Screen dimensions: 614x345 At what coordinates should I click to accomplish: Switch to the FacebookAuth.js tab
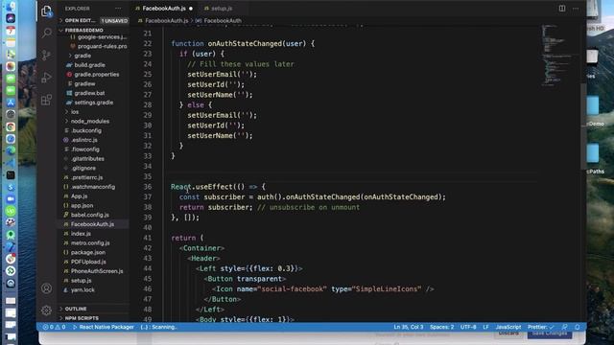click(x=164, y=9)
